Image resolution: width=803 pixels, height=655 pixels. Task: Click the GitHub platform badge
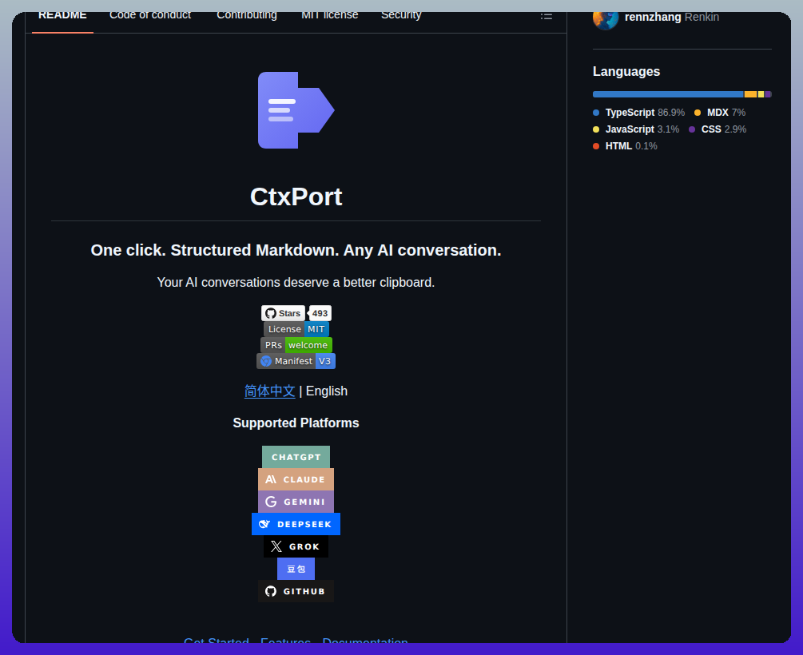296,591
